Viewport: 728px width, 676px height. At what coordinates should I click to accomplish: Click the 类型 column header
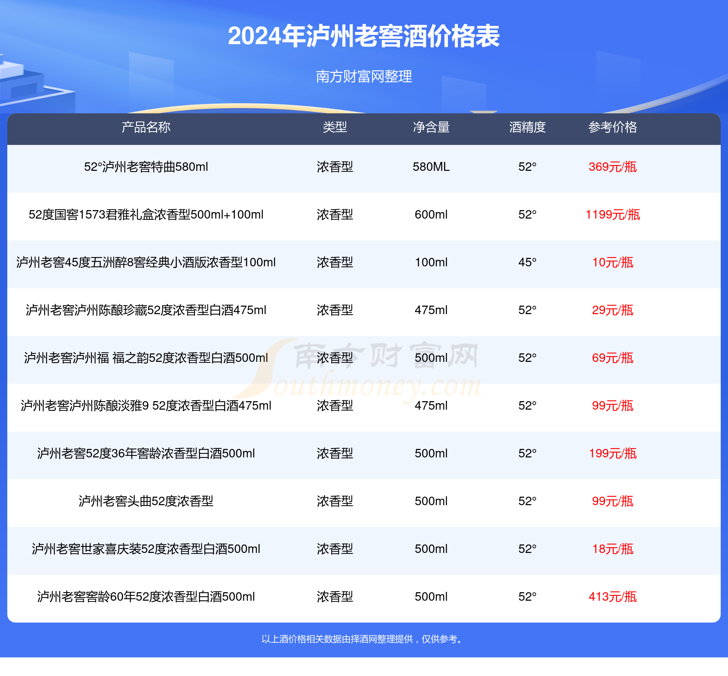click(335, 127)
